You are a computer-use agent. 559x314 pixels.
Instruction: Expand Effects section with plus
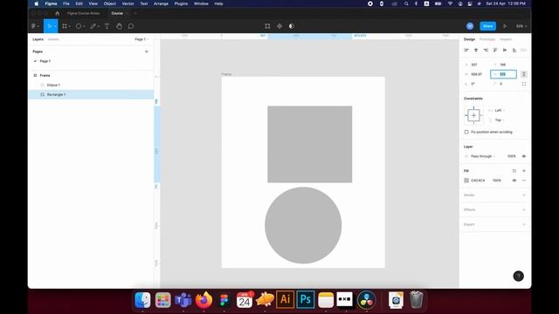tap(524, 209)
